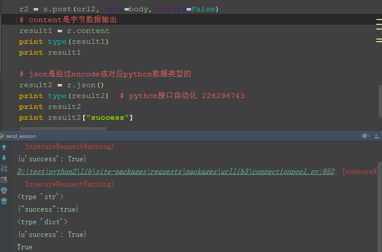Image resolution: width=382 pixels, height=252 pixels.
Task: Click the lowest stripe marker on editor right
Action: pyautogui.click(x=379, y=42)
